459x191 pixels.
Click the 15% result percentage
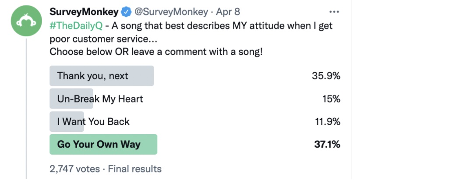(x=332, y=99)
